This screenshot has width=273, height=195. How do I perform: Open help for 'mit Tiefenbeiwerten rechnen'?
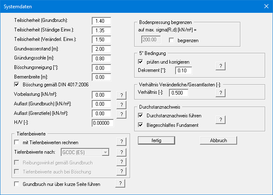[x=121, y=142]
